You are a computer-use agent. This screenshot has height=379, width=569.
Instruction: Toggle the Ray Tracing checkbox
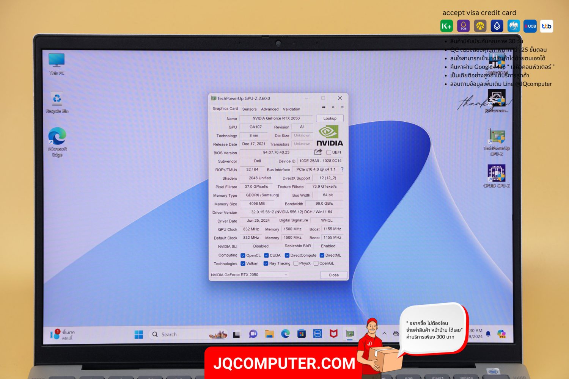tap(266, 263)
